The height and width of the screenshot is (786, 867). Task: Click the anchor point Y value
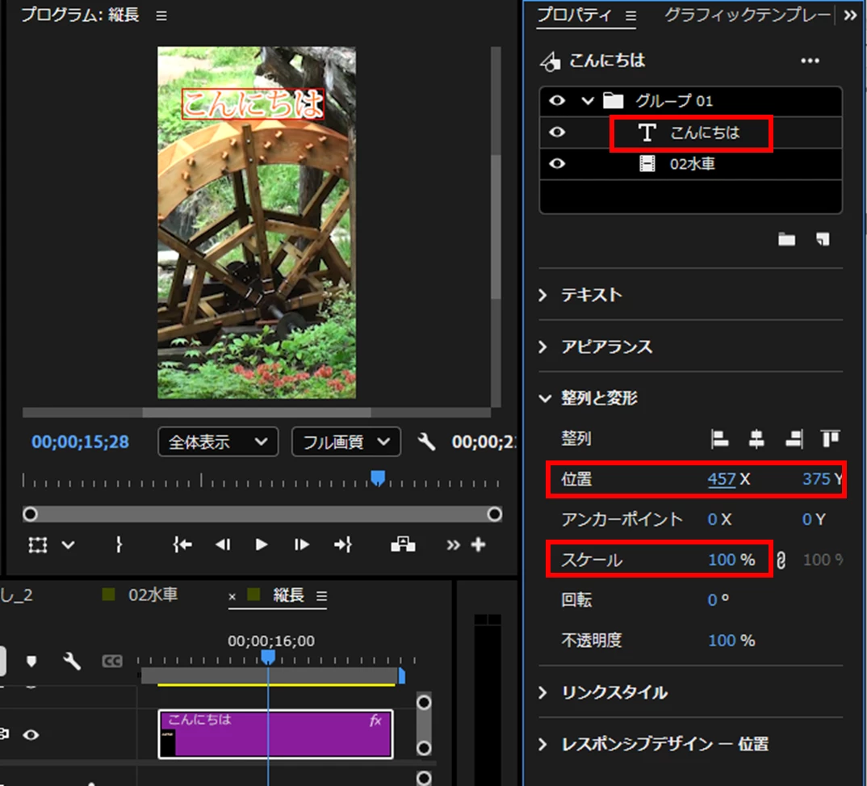tap(807, 519)
